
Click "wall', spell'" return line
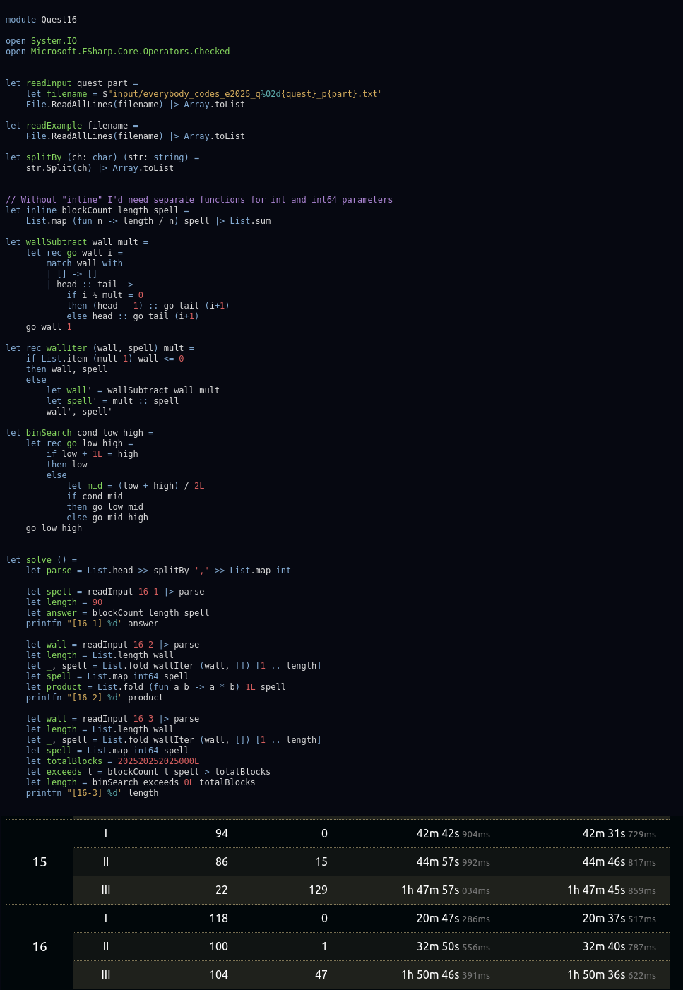click(79, 412)
